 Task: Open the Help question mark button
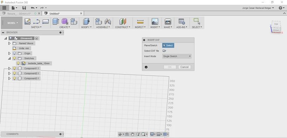point(281,8)
